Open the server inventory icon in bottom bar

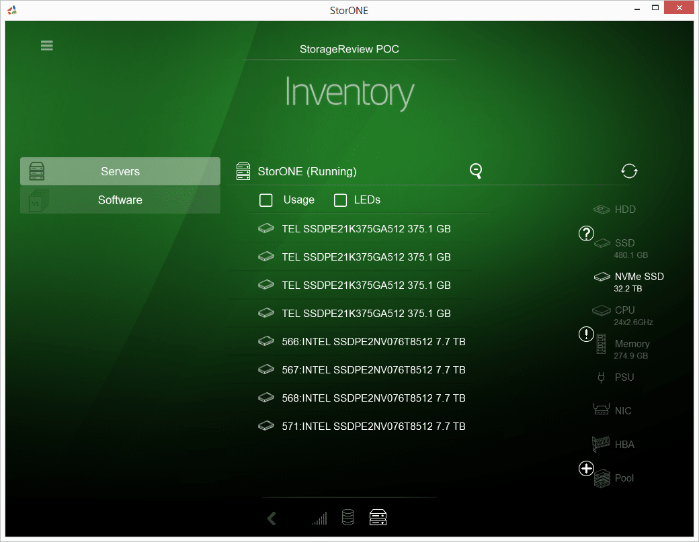(378, 518)
